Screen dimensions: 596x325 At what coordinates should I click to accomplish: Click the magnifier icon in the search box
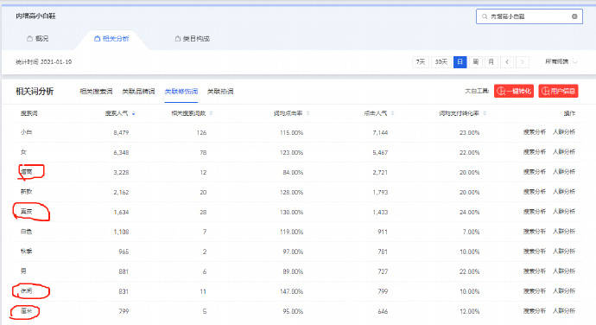[485, 16]
